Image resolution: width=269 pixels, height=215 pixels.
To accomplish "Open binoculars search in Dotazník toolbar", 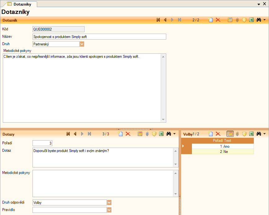I will [x=259, y=20].
